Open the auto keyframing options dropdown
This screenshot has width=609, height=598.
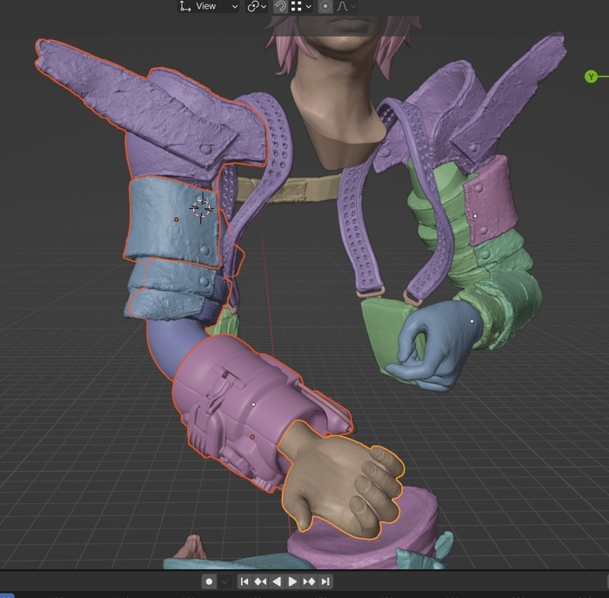coord(224,581)
